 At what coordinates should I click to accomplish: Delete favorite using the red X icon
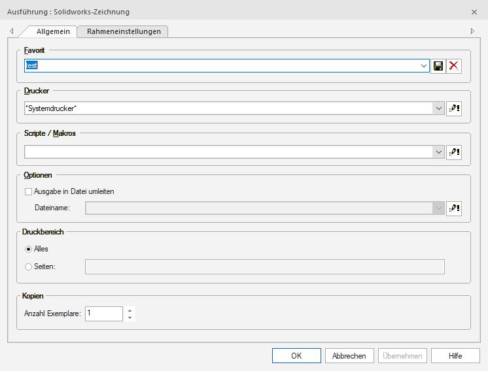pos(454,66)
